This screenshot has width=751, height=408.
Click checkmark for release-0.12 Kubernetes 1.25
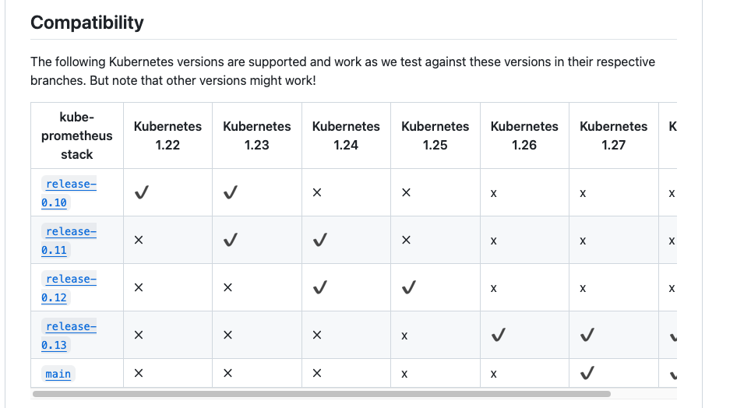tap(409, 287)
